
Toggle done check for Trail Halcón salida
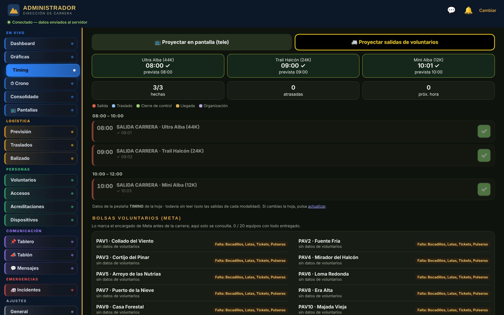pyautogui.click(x=484, y=155)
